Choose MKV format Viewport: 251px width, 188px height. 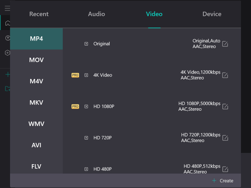coord(36,102)
